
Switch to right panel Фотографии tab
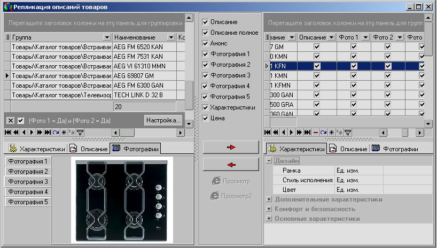click(x=395, y=149)
